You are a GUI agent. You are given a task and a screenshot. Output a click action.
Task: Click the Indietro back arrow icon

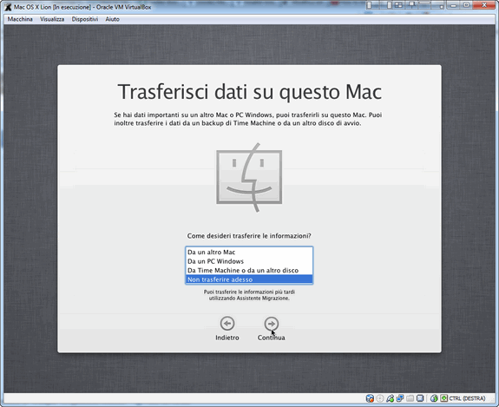227,324
